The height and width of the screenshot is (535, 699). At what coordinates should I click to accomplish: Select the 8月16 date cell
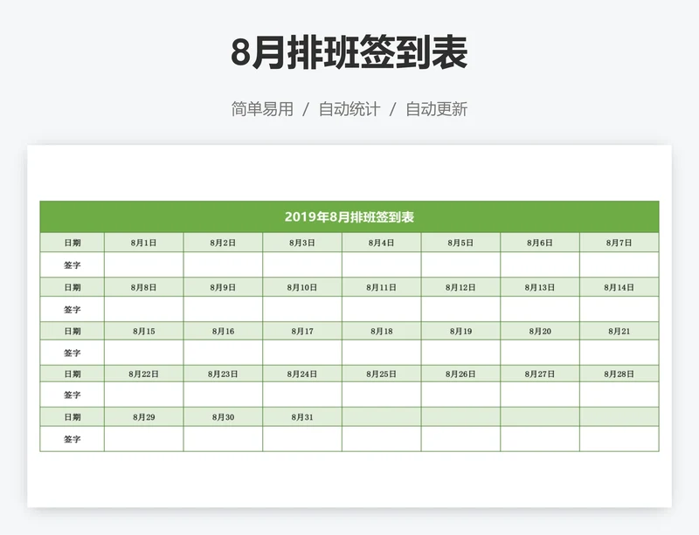tap(223, 331)
